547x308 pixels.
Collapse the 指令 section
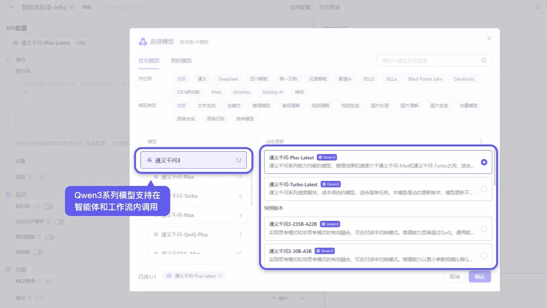(8, 59)
